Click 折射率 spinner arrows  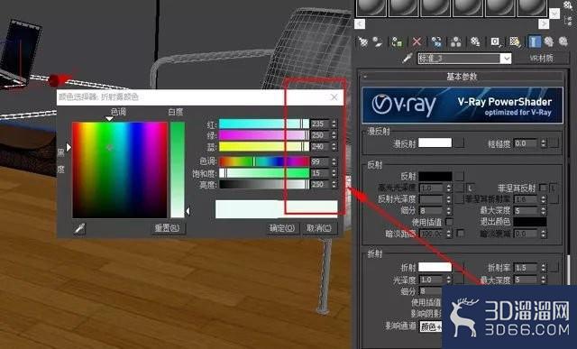(x=544, y=268)
